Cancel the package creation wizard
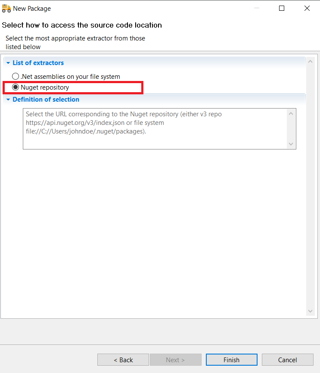 pyautogui.click(x=287, y=360)
